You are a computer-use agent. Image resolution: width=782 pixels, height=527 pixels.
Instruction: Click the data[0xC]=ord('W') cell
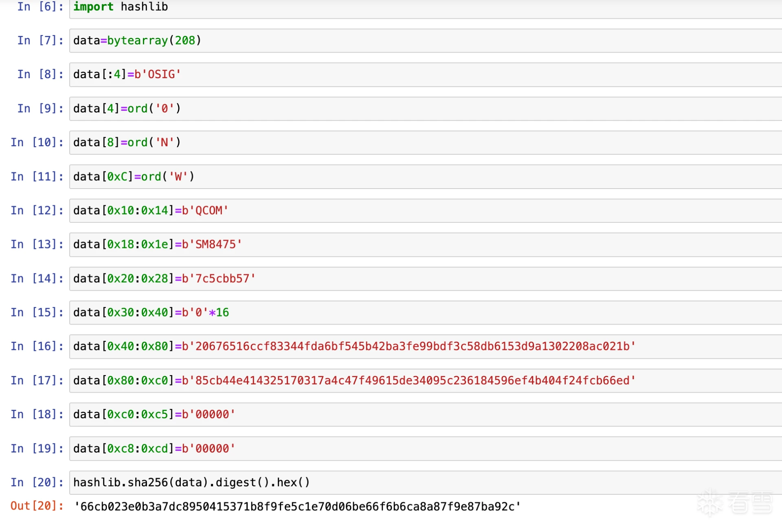(426, 177)
